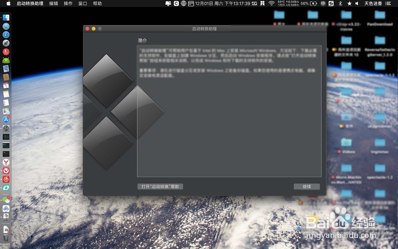This screenshot has width=398, height=249.
Task: Click the Wi-Fi icon in the menu bar
Action: pos(271,4)
